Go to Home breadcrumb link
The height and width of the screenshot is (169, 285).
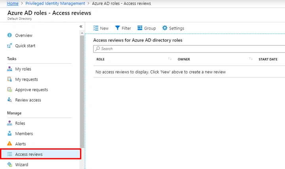(13, 3)
